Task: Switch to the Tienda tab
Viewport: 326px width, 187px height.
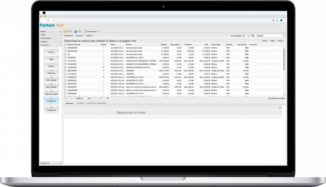Action: point(69,31)
